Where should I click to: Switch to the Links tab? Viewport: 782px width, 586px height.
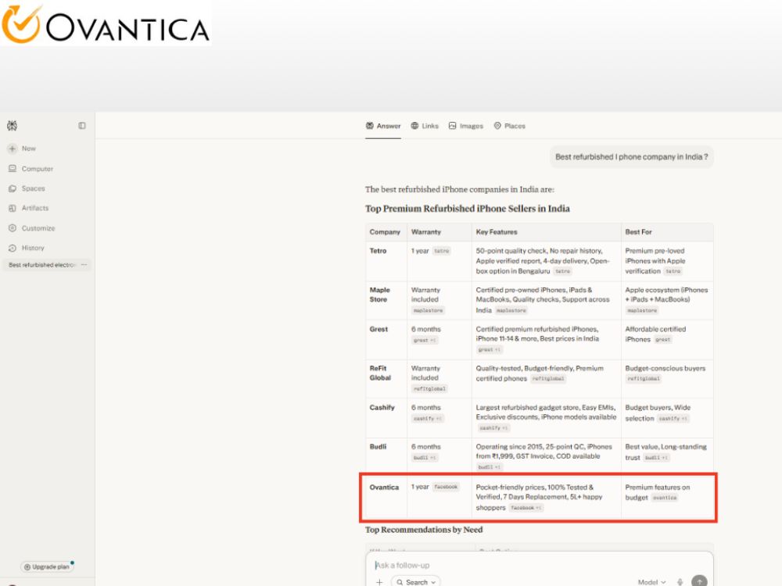click(x=425, y=126)
